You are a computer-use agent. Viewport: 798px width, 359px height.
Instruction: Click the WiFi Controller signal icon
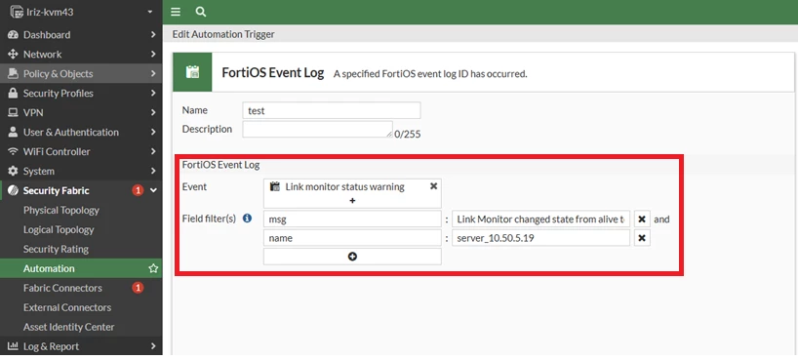point(14,151)
